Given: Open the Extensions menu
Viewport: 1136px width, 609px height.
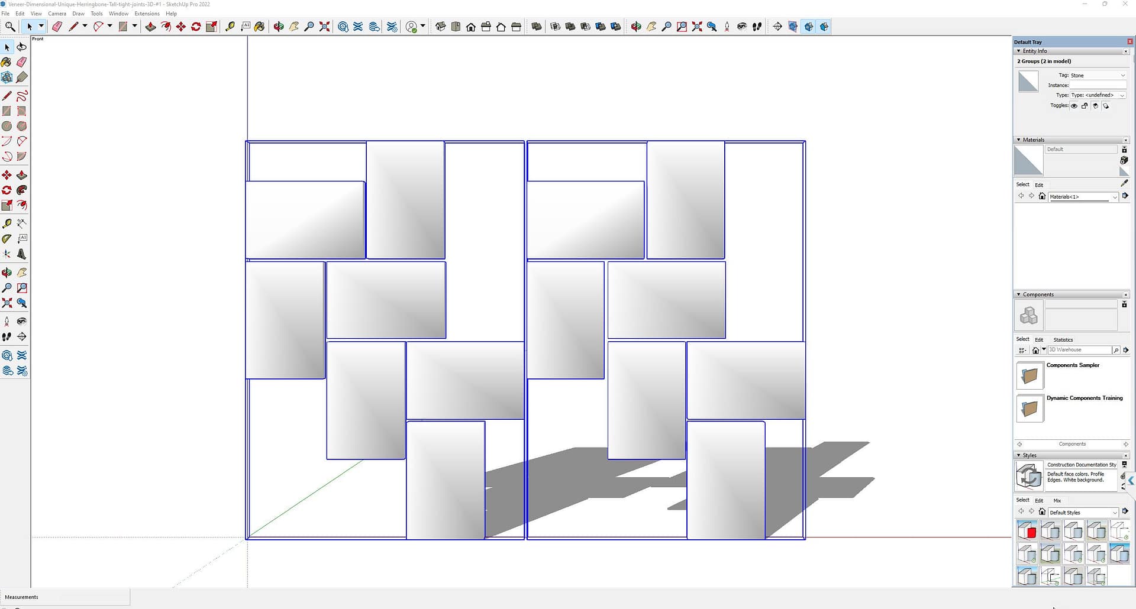Looking at the screenshot, I should [147, 14].
